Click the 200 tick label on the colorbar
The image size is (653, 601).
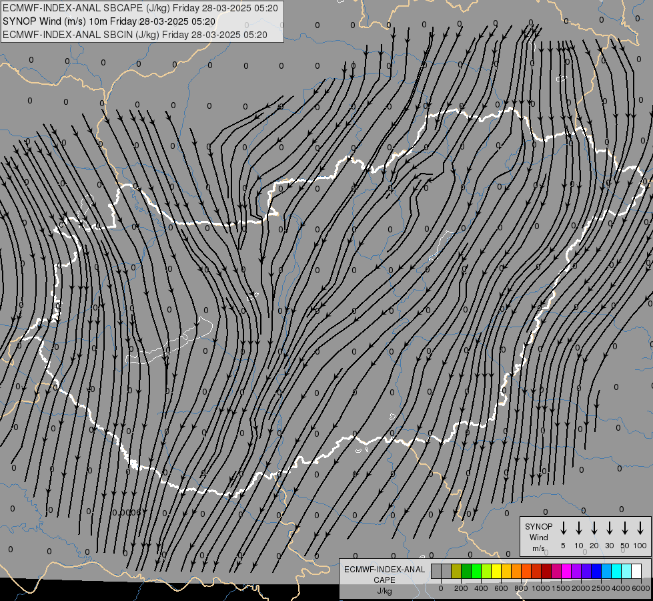[x=461, y=588]
